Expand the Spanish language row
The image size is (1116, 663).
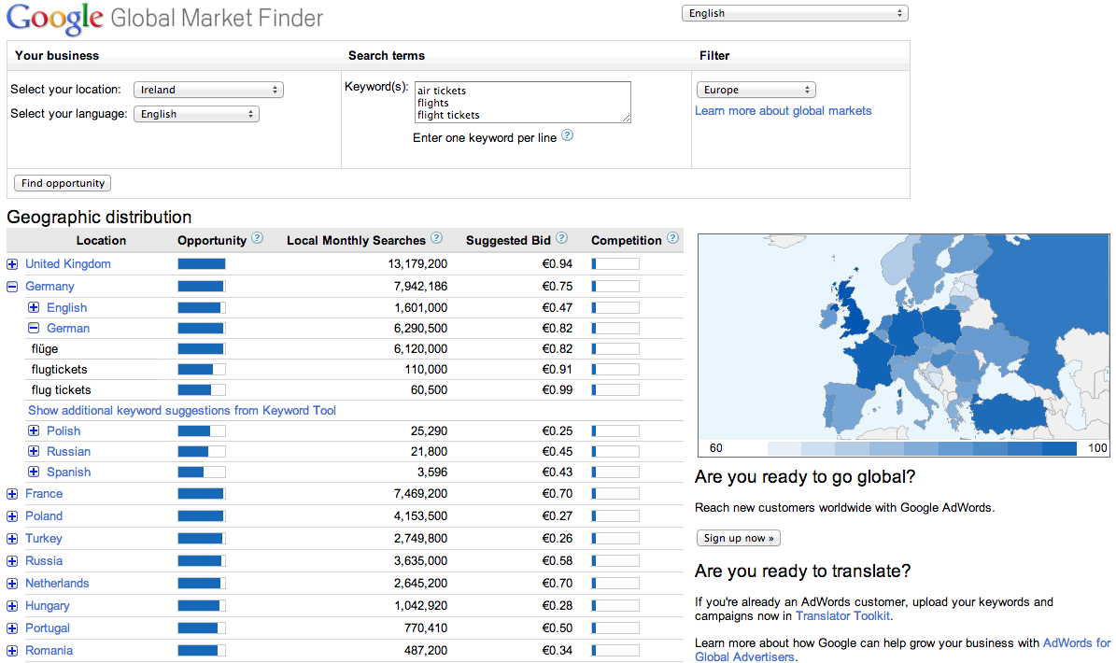click(34, 473)
